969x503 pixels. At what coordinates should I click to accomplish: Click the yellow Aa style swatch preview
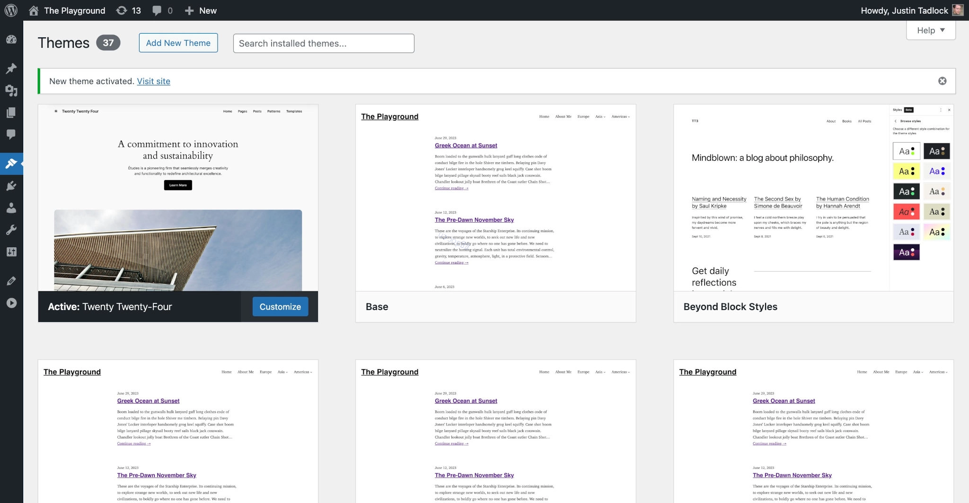906,171
